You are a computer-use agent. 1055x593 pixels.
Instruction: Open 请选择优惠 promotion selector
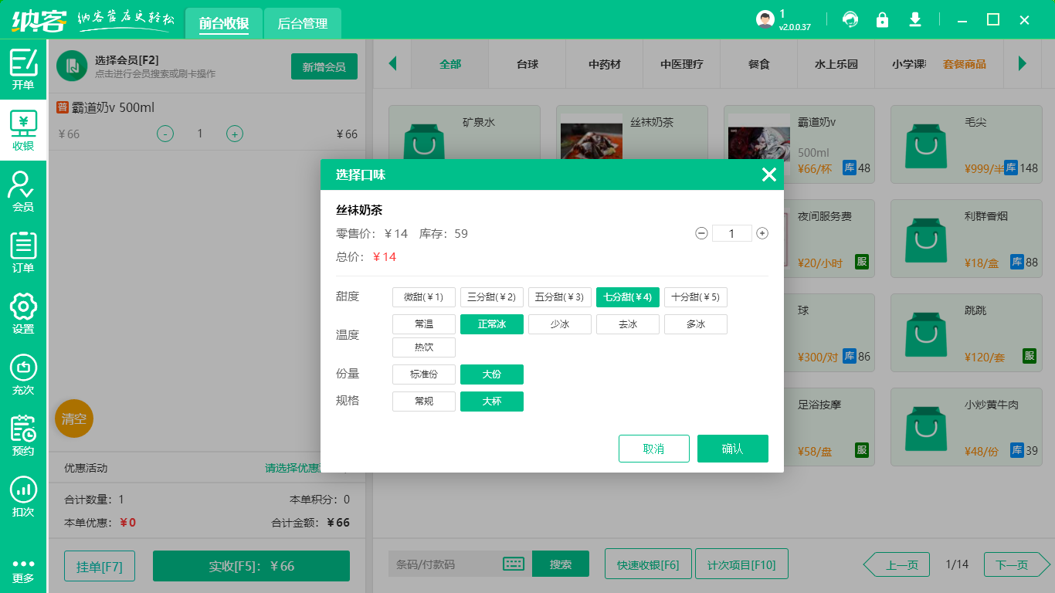coord(293,468)
